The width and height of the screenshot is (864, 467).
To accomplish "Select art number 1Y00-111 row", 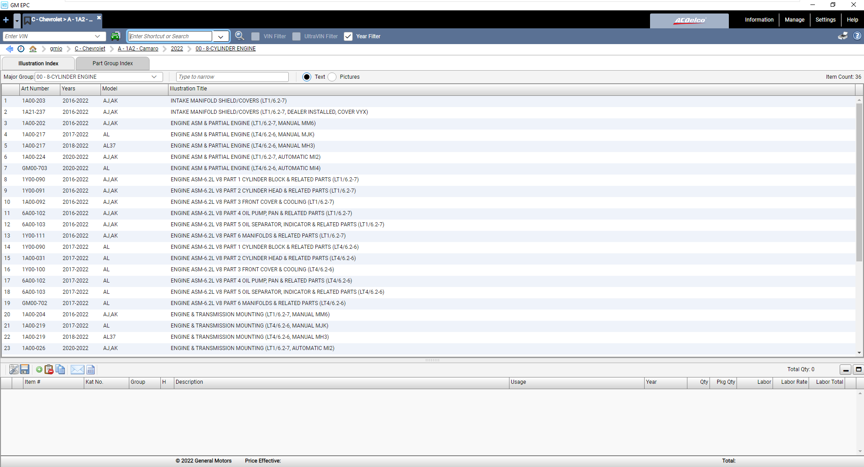I will tap(428, 236).
